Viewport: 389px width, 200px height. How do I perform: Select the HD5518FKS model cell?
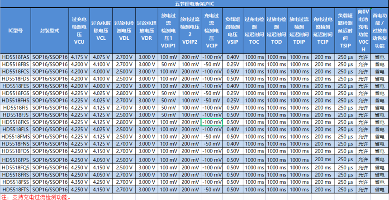click(16, 122)
